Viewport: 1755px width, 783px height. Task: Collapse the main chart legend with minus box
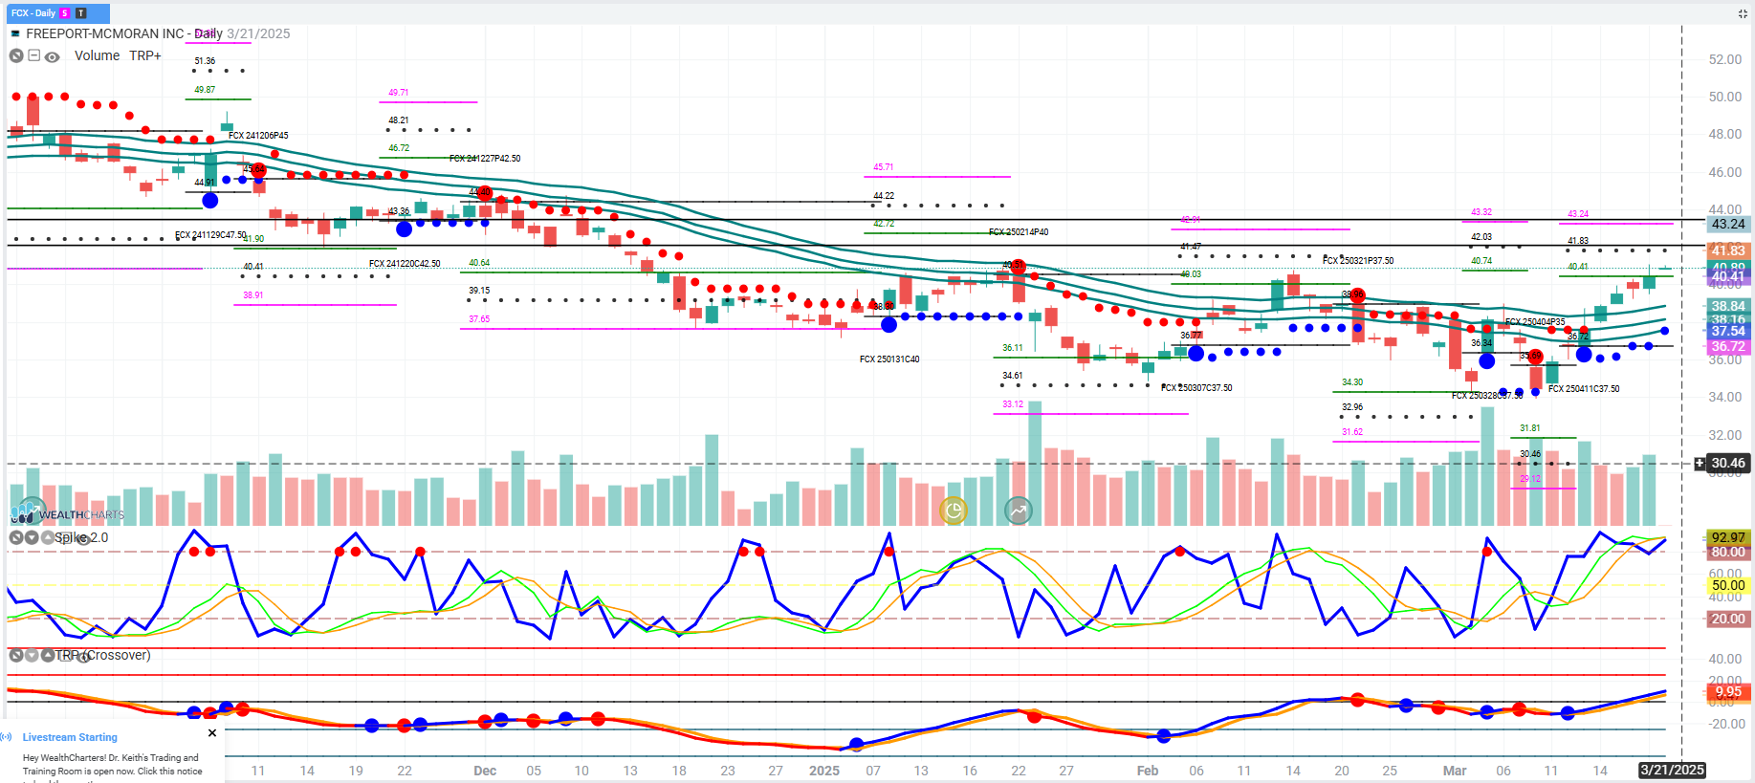pos(34,56)
